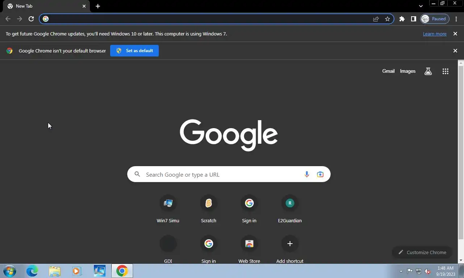This screenshot has height=278, width=464.
Task: Show hidden system tray icons
Action: pos(401,271)
